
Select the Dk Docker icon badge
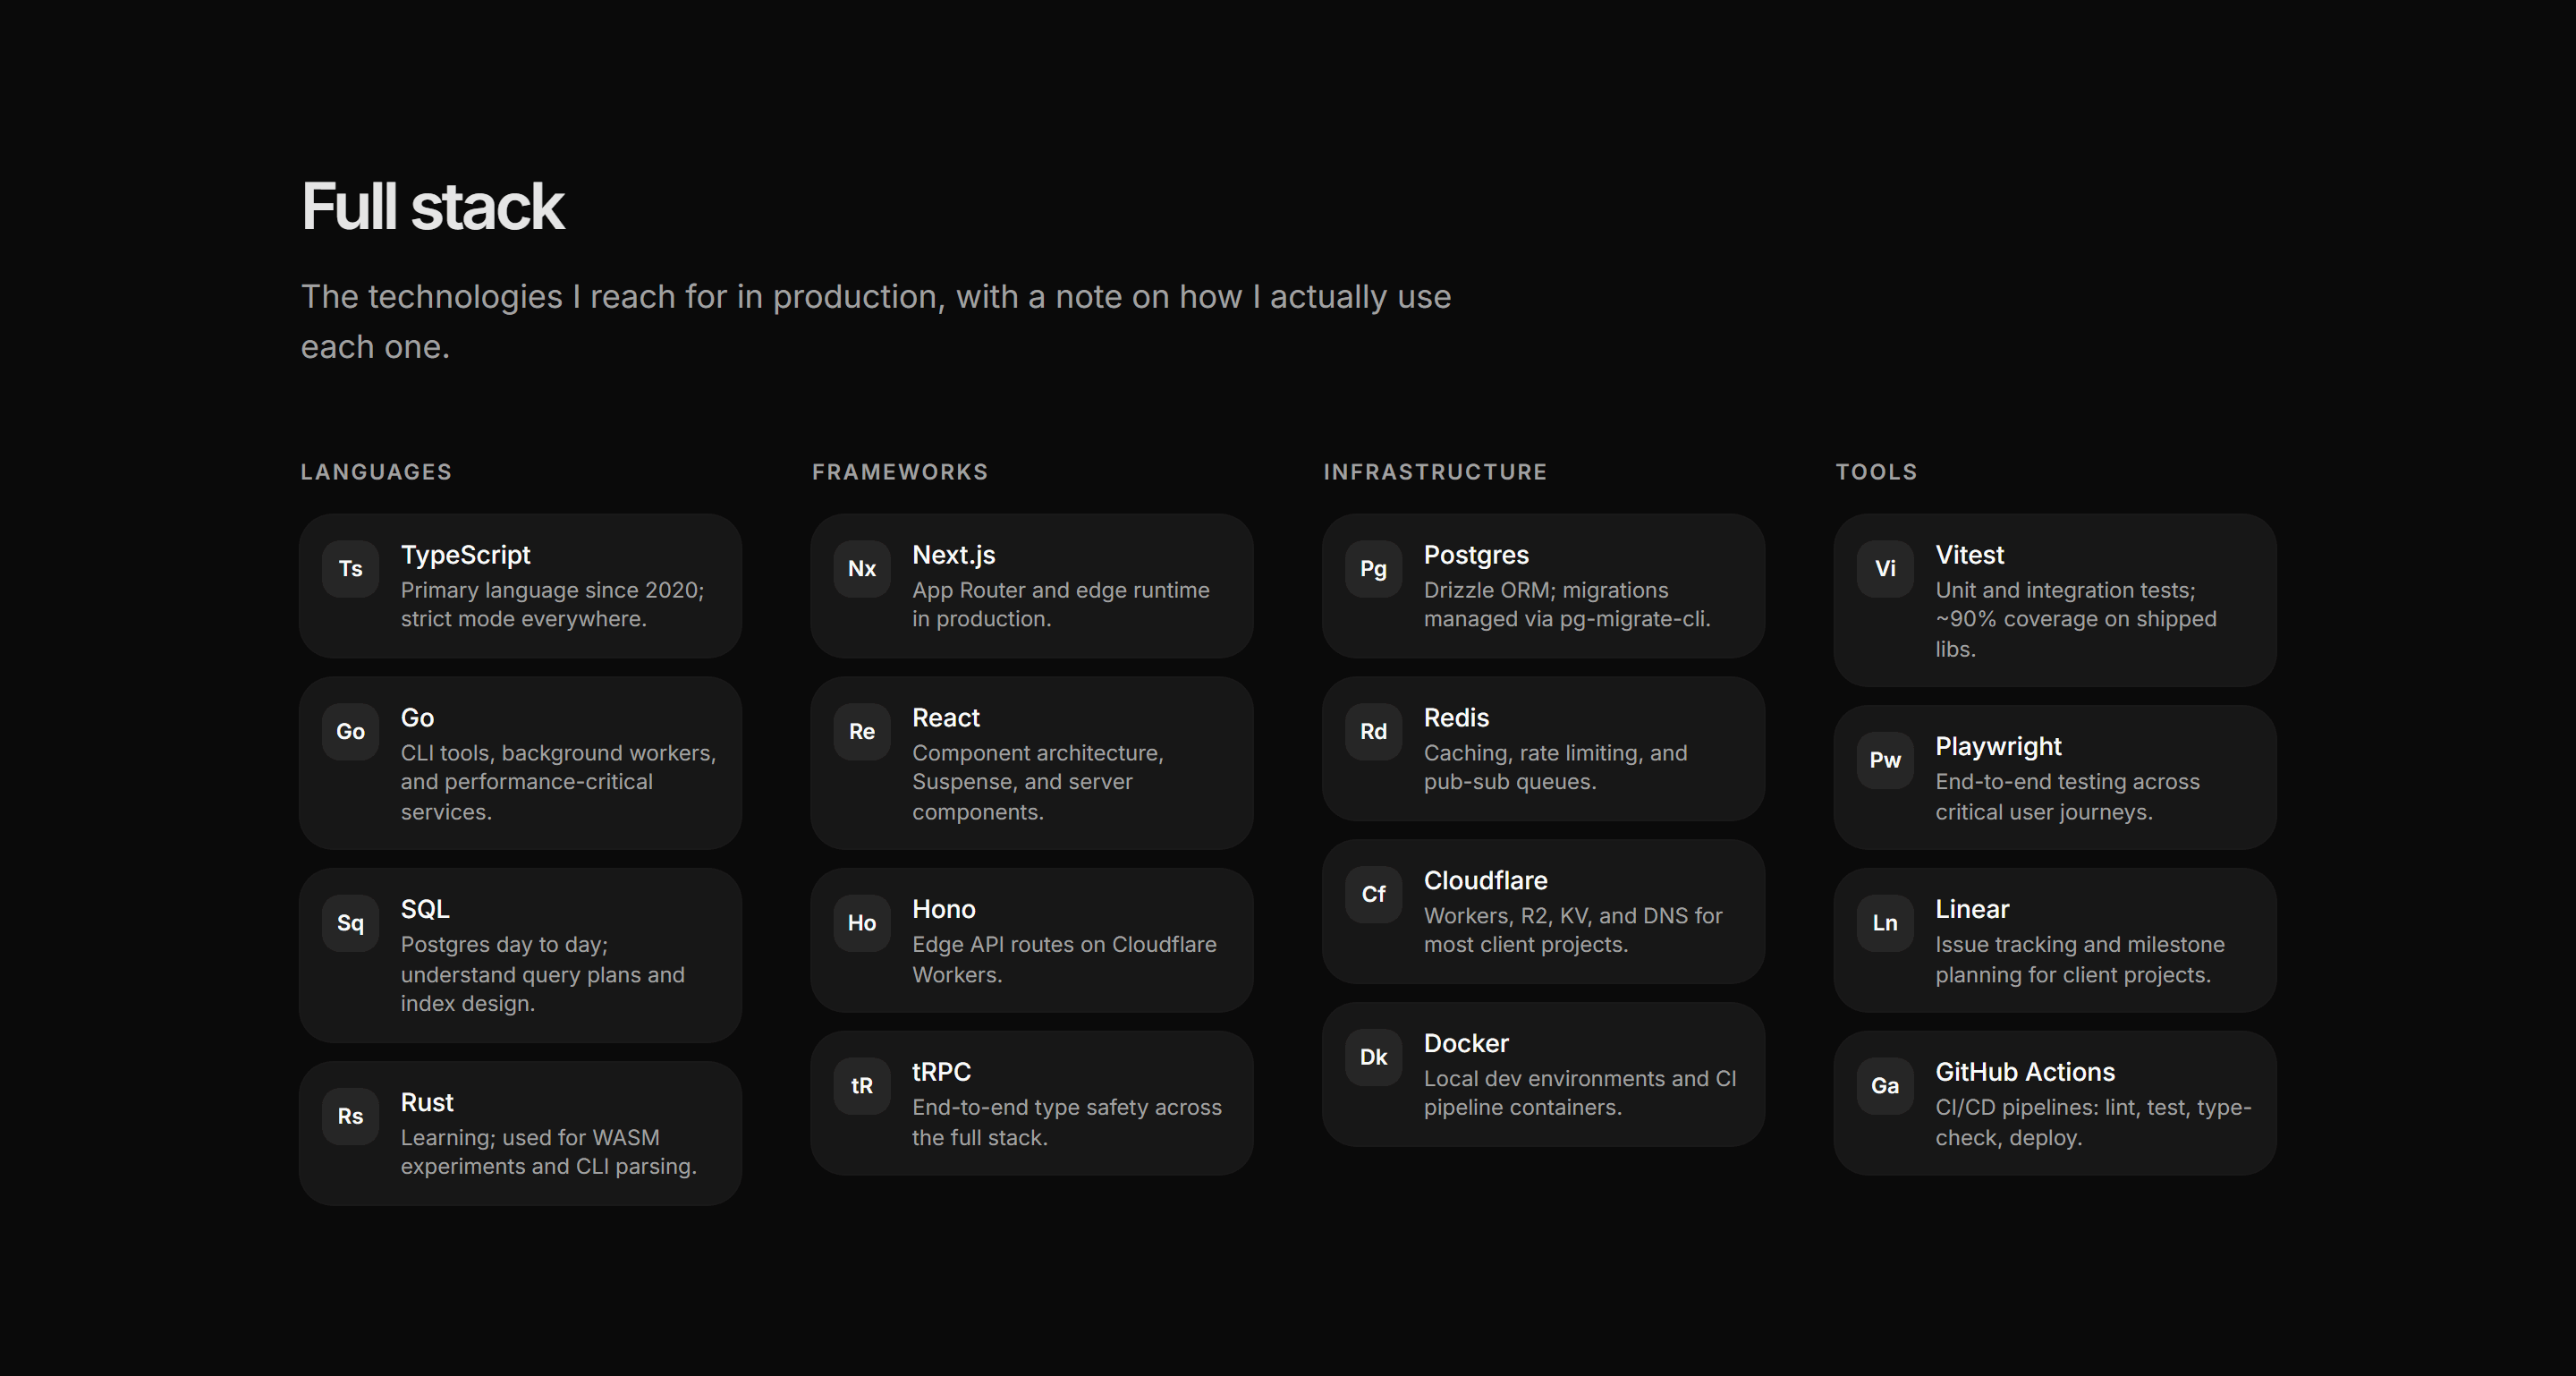click(1374, 1057)
